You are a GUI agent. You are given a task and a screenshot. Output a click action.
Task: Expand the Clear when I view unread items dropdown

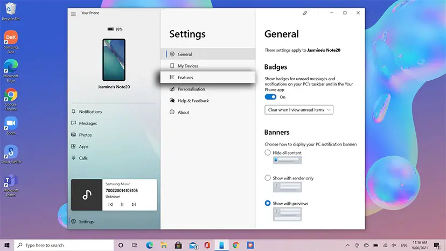click(299, 110)
